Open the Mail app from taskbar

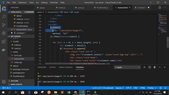point(36,92)
